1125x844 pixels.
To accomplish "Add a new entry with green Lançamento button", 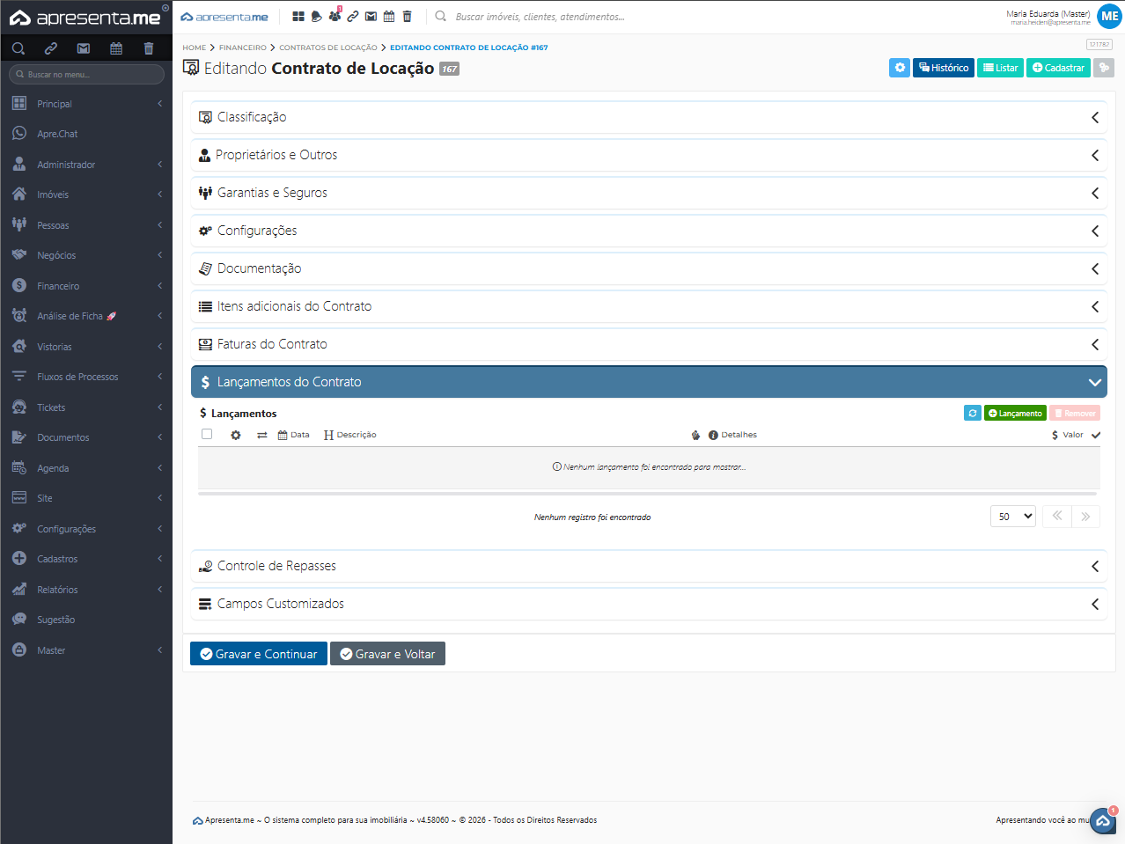I will tap(1015, 413).
